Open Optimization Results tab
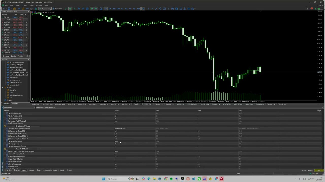The image size is (325, 182). (50, 170)
